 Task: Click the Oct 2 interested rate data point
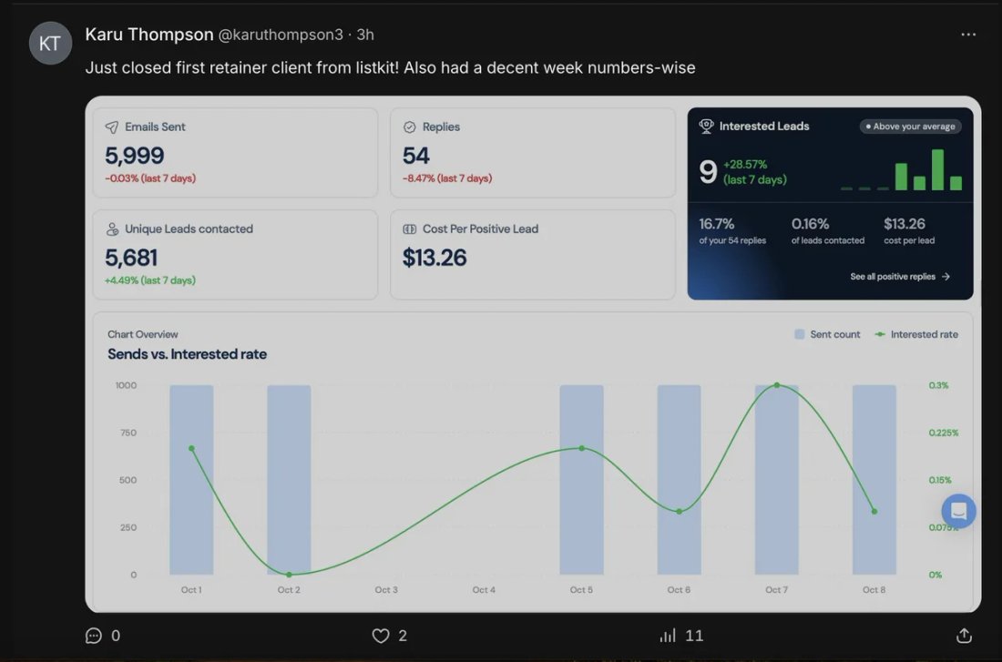coord(289,575)
